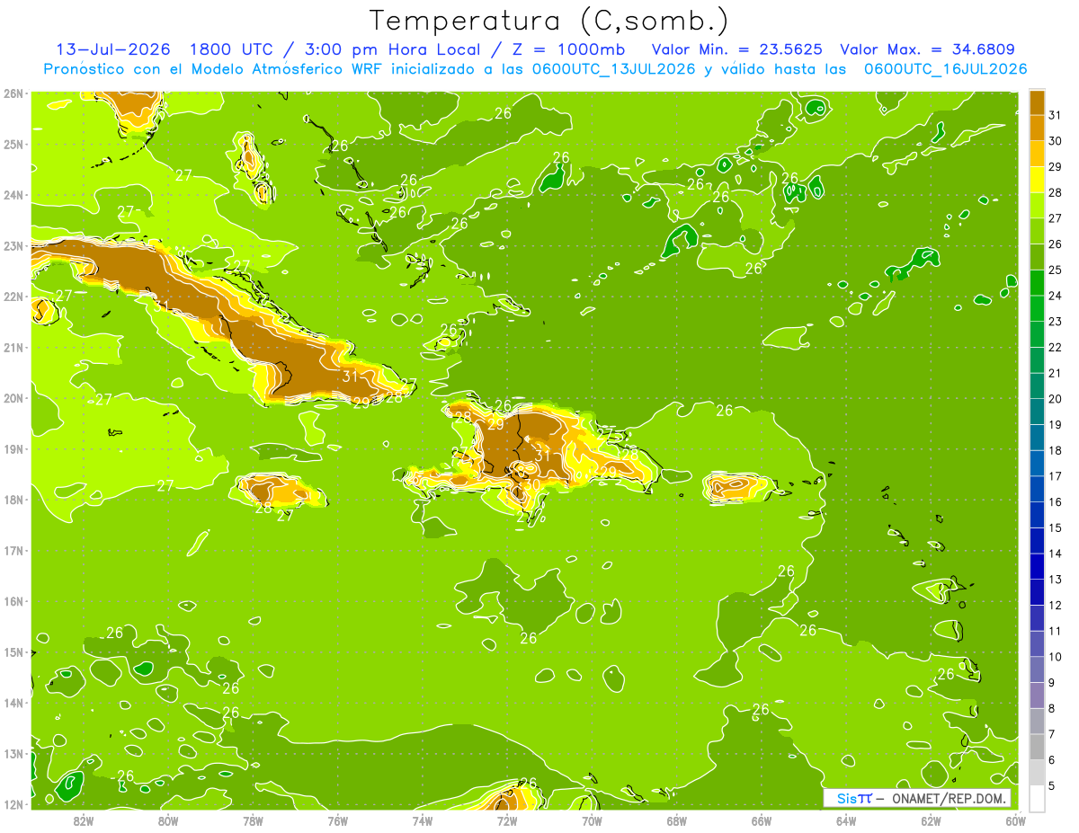
Task: Click the title 'Temperatura (C,somb.)'
Action: pos(549,21)
